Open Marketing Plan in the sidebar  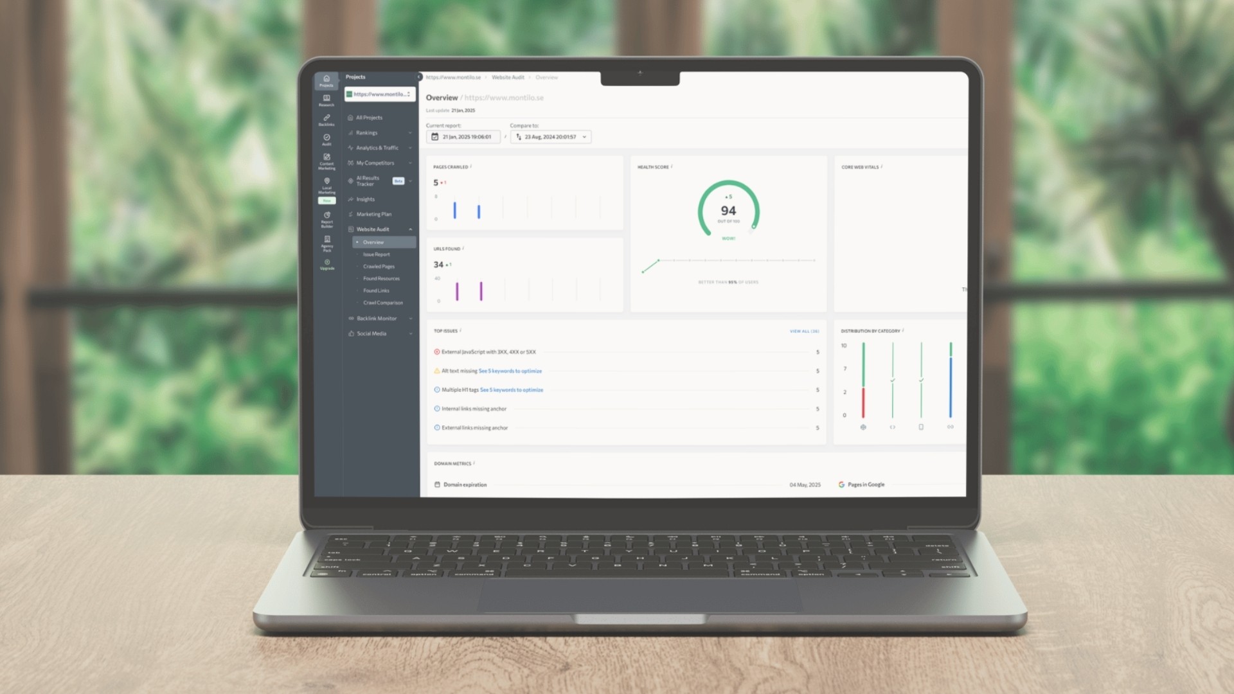[x=373, y=214]
